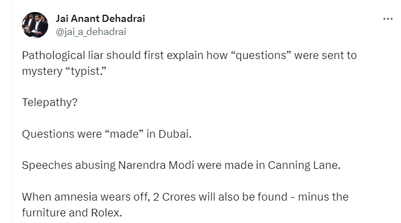Open the Jai Anant Dehadrai display name link
This screenshot has width=401, height=223.
coord(100,19)
